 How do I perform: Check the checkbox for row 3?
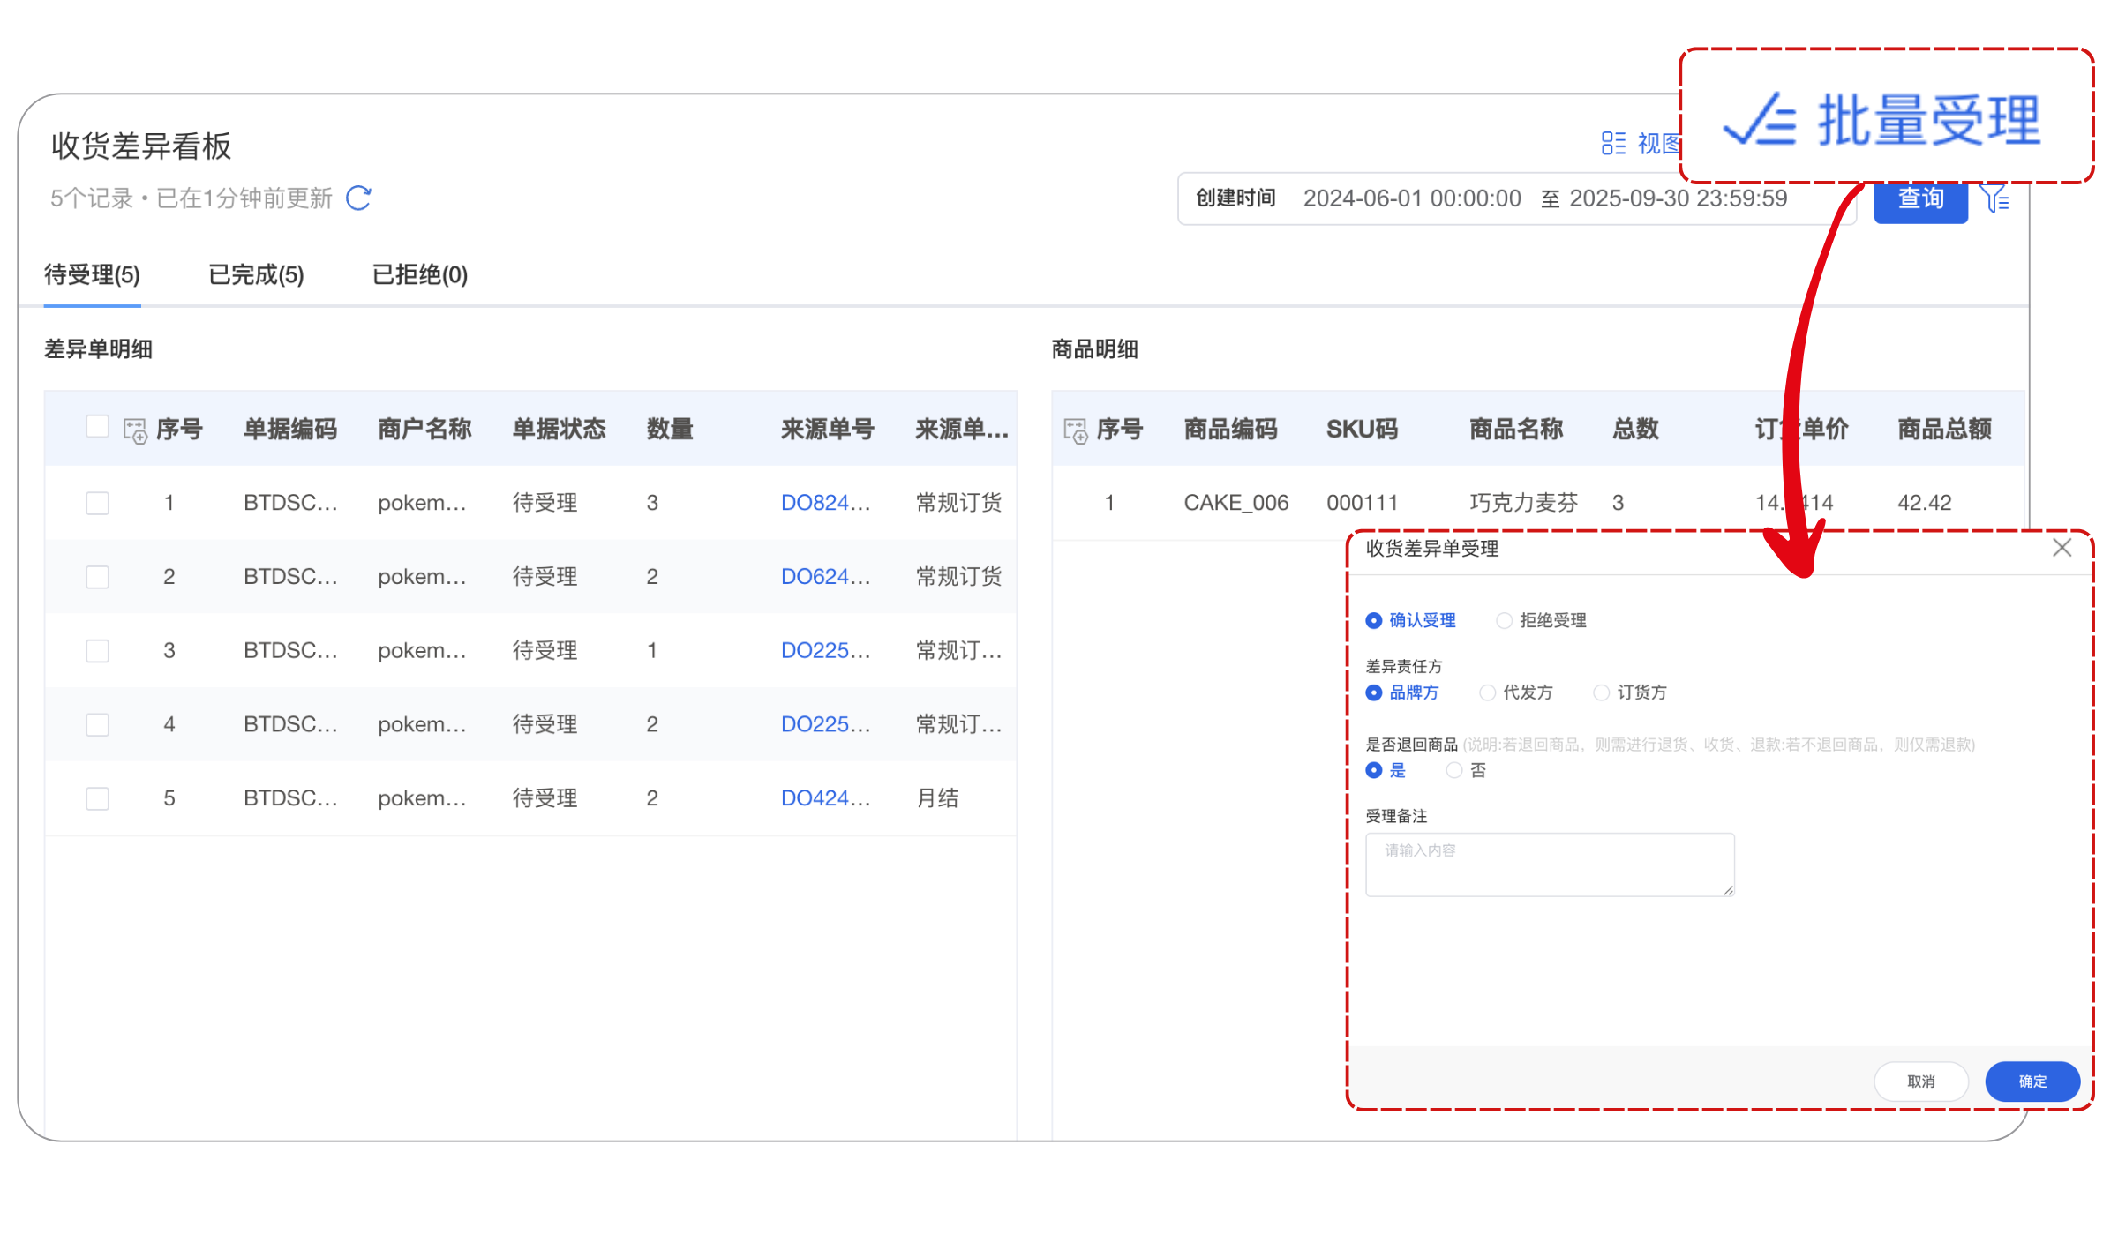(97, 651)
